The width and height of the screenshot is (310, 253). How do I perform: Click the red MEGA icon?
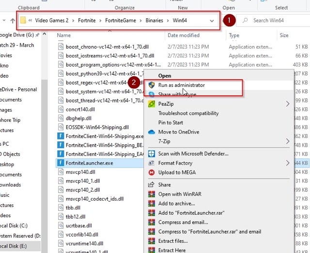click(152, 172)
